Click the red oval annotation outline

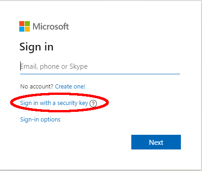(11, 102)
